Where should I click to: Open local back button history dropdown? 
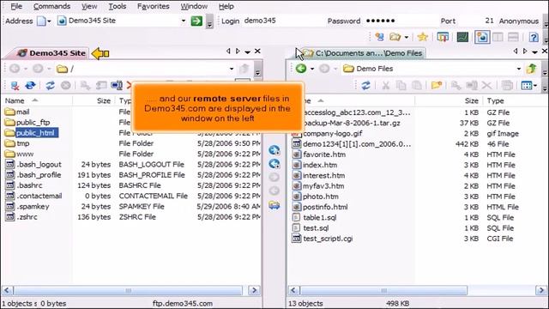coord(312,69)
